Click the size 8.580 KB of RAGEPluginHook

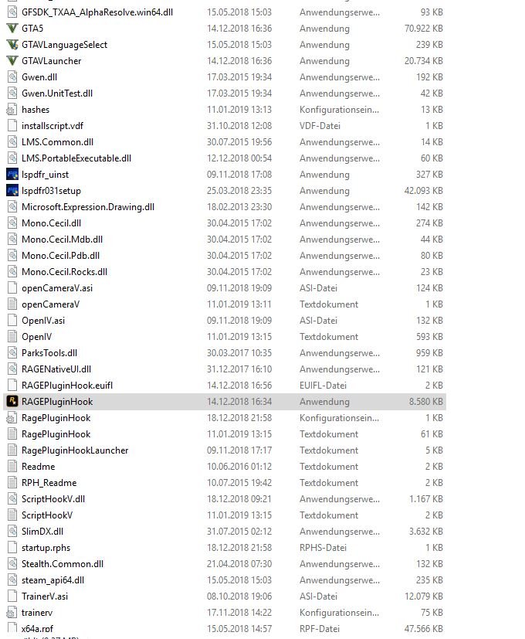(426, 402)
